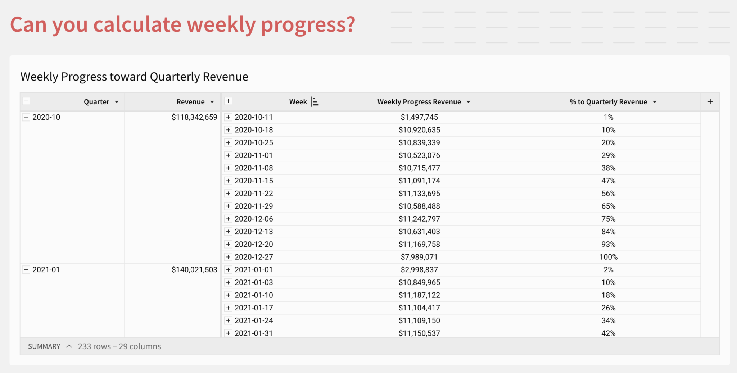Image resolution: width=737 pixels, height=373 pixels.
Task: Click the plus icon left of the Week column header
Action: (x=228, y=101)
